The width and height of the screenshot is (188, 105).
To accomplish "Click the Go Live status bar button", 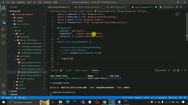I will 173,98.
